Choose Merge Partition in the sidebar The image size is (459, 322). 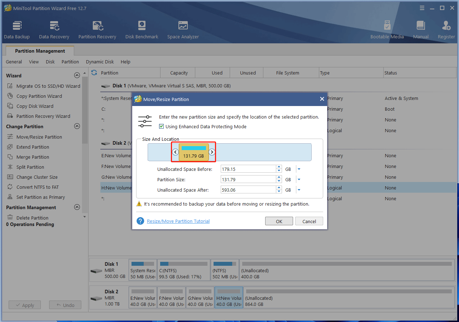pyautogui.click(x=33, y=157)
